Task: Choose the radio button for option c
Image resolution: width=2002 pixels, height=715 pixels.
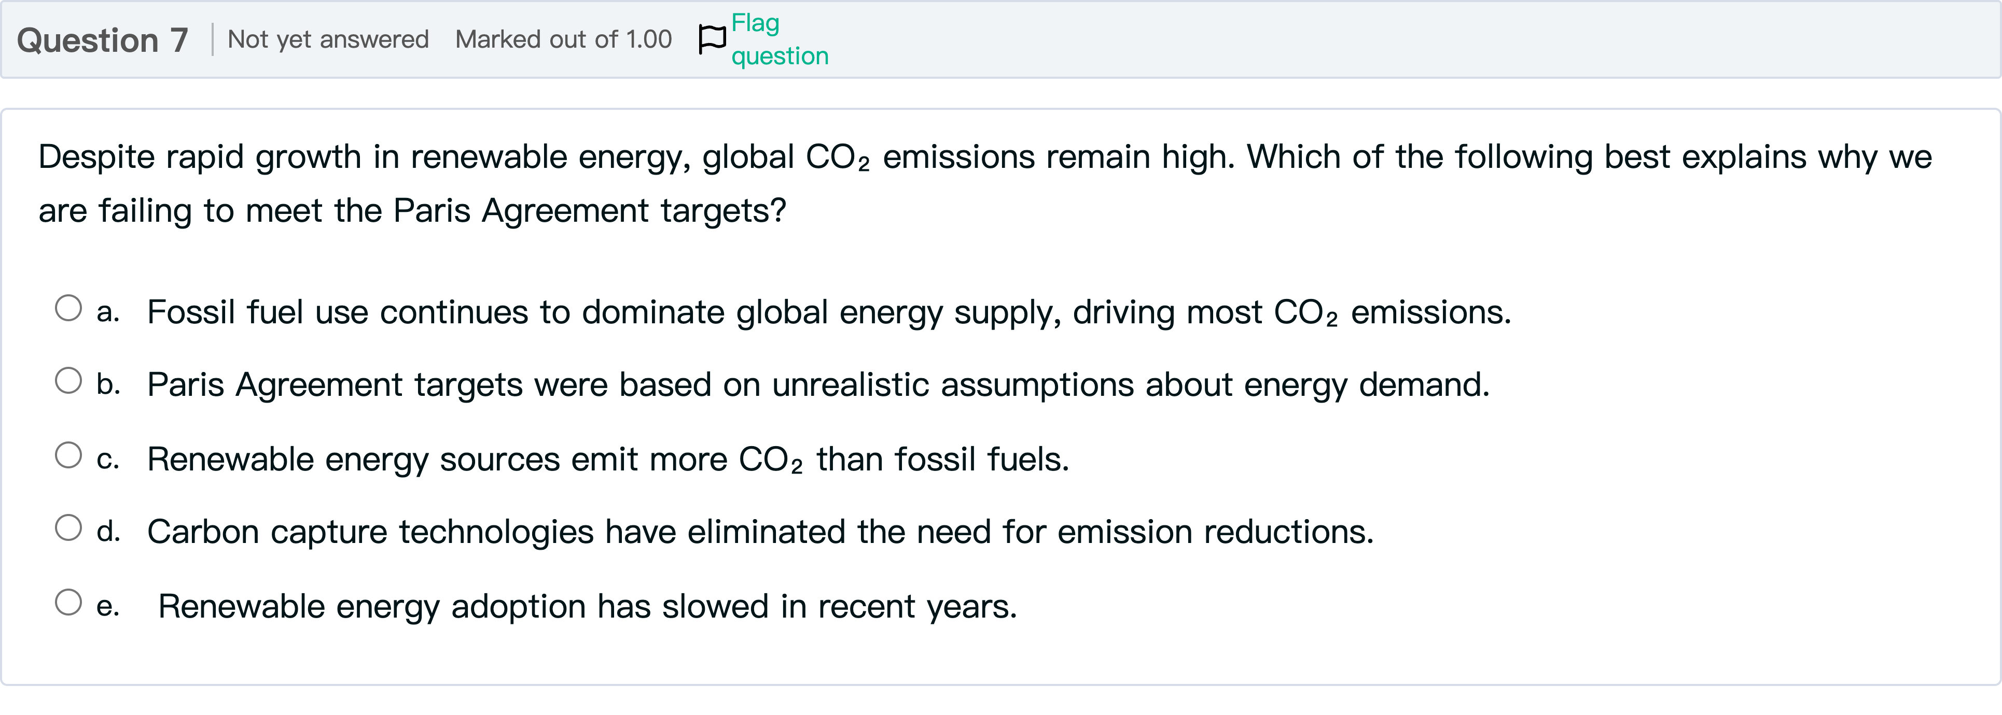Action: [68, 455]
